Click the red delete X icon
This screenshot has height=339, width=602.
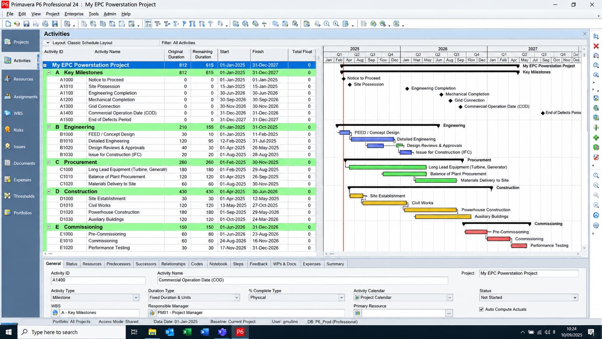coord(596,46)
